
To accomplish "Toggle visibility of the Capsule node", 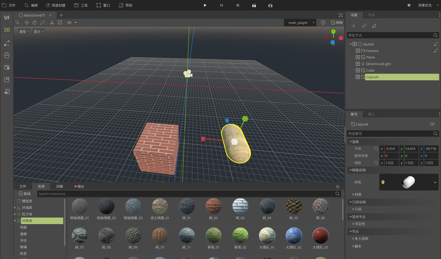I will tap(358, 77).
